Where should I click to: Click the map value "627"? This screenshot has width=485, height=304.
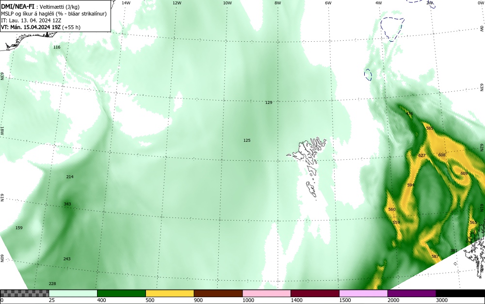pos(422,156)
